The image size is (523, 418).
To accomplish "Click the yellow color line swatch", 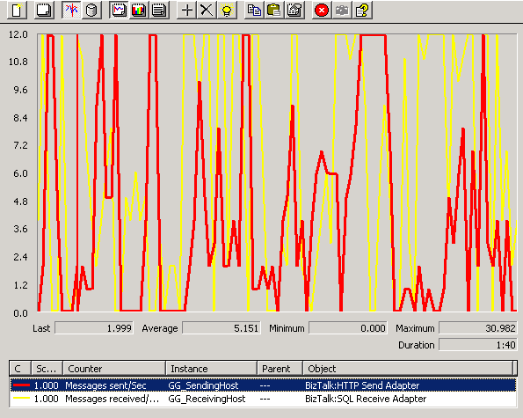I will coord(21,399).
